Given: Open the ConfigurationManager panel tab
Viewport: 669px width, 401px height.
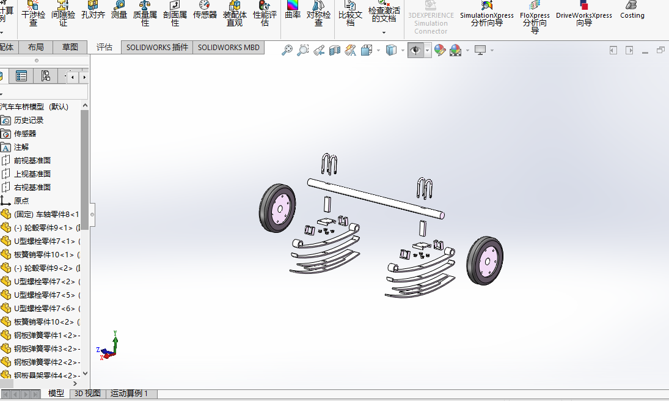Looking at the screenshot, I should [45, 76].
